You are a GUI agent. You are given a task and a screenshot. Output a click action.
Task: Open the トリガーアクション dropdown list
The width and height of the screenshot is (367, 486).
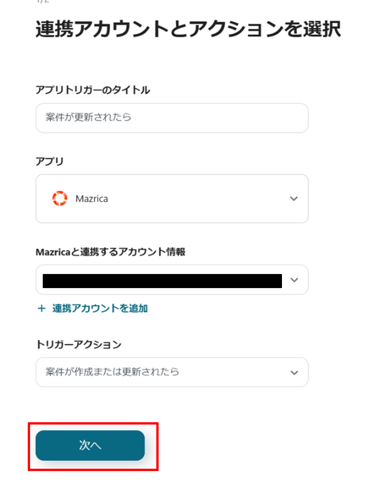tap(172, 373)
